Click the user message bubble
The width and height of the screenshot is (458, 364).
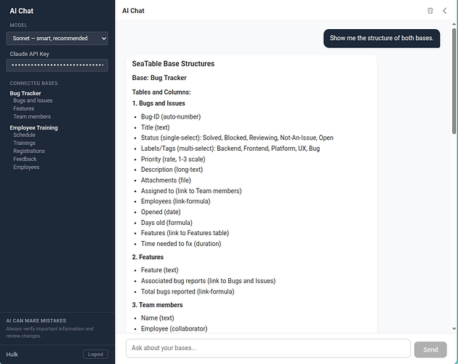382,38
